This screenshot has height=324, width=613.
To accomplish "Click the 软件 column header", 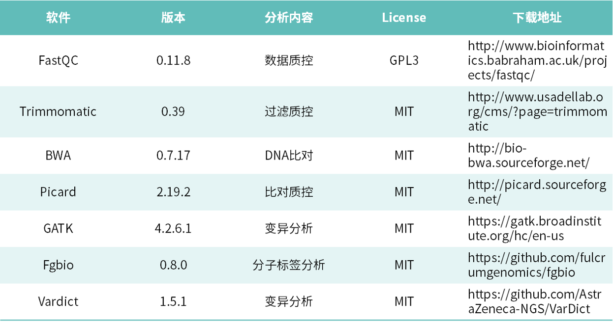I will (59, 18).
